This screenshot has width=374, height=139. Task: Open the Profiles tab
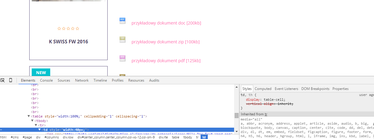coord(118,80)
